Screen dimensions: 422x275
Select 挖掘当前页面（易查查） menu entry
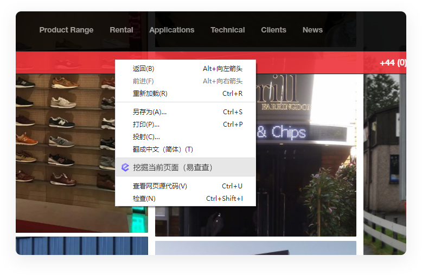[x=186, y=167]
